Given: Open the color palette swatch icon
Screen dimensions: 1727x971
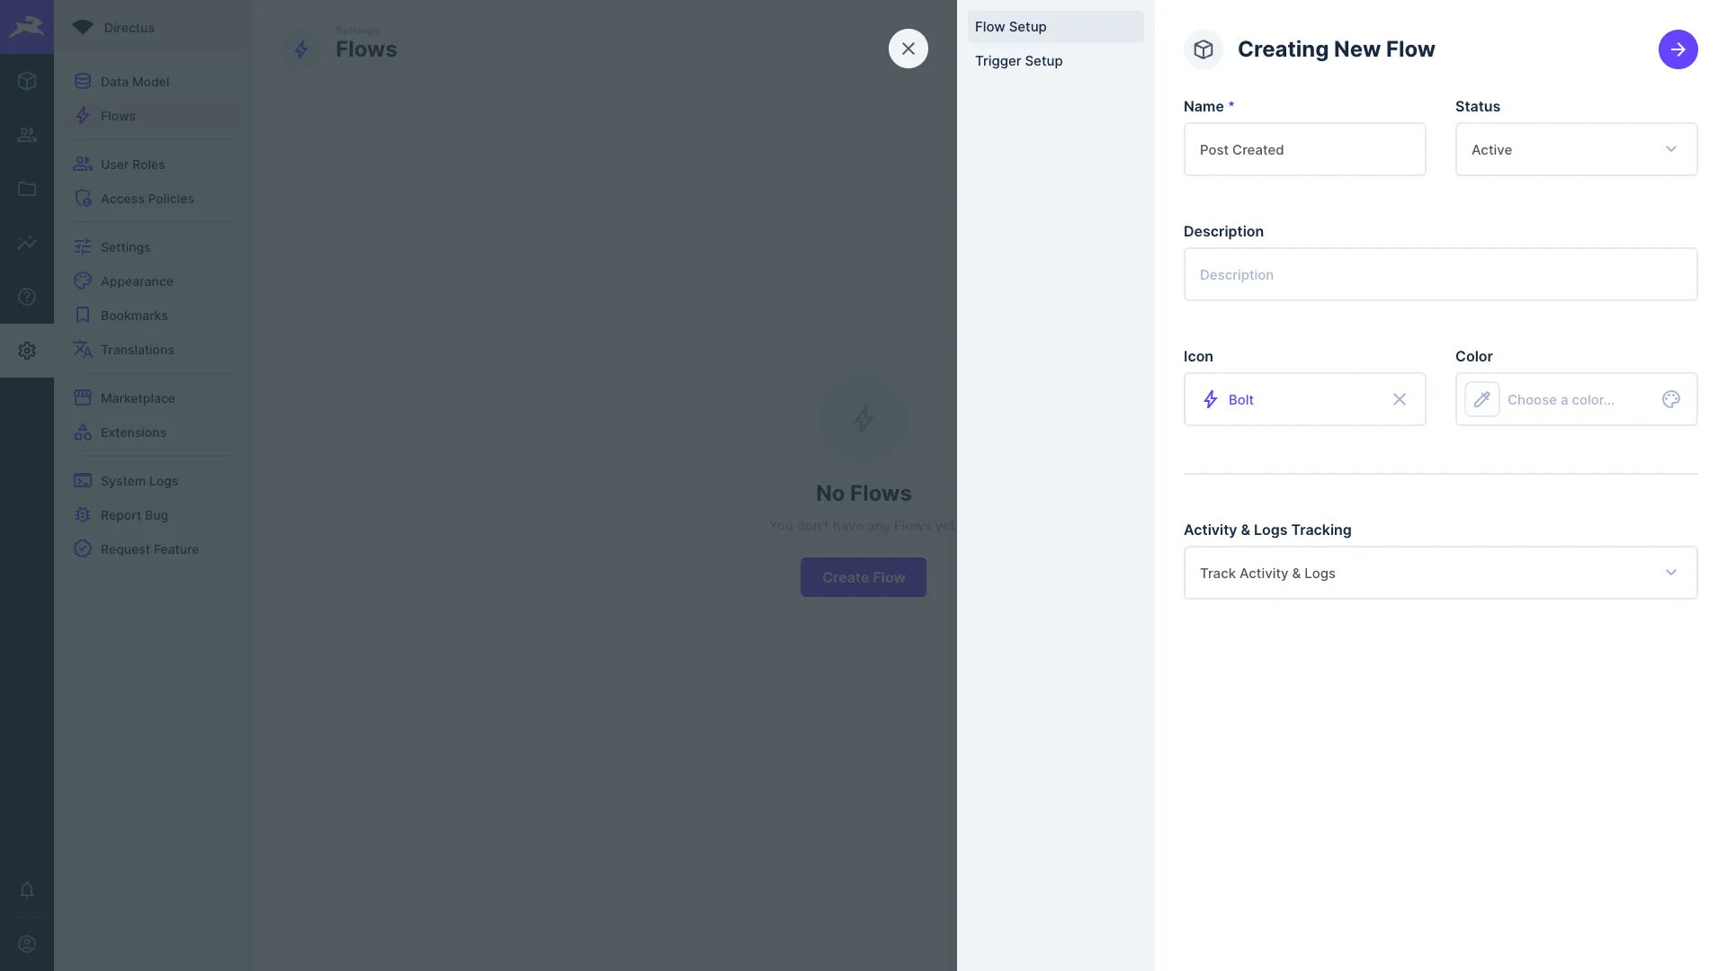Looking at the screenshot, I should click(x=1670, y=399).
